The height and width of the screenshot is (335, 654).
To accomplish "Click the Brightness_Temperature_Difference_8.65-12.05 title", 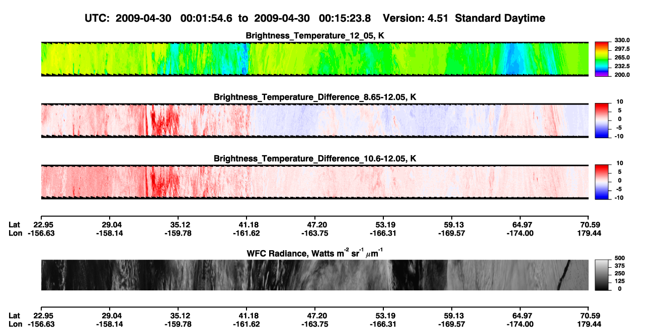I will tap(315, 96).
